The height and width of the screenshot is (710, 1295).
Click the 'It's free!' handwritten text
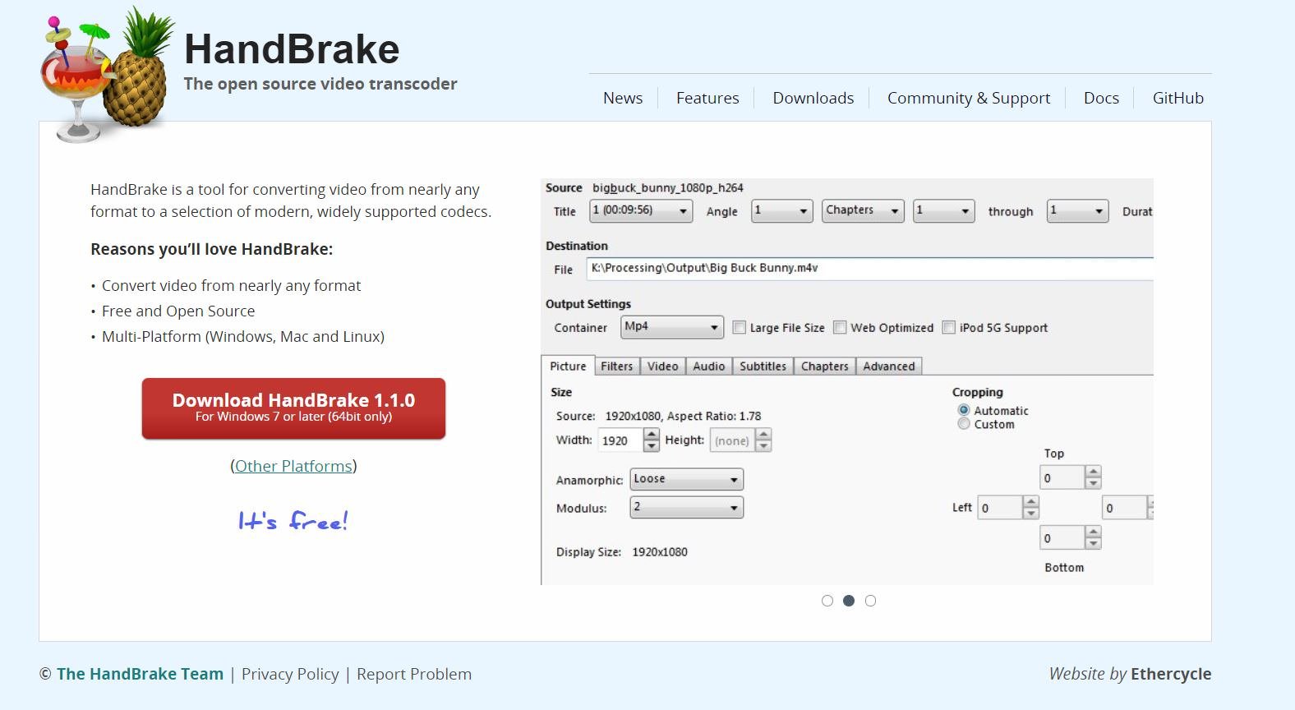[293, 521]
